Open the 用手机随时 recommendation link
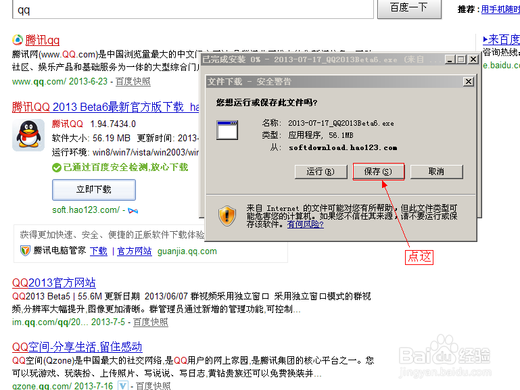Viewport: 520px width, 390px height. [500, 9]
